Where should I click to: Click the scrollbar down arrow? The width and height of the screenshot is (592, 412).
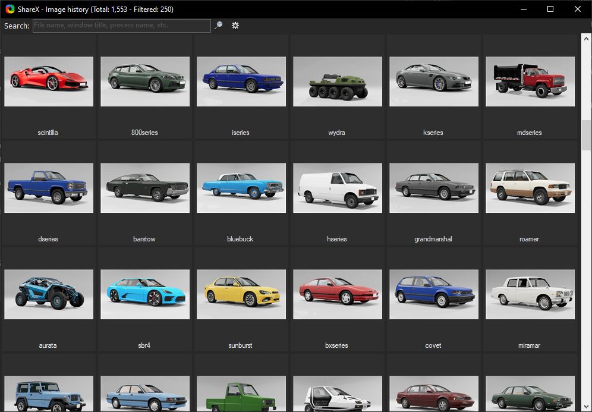point(586,407)
